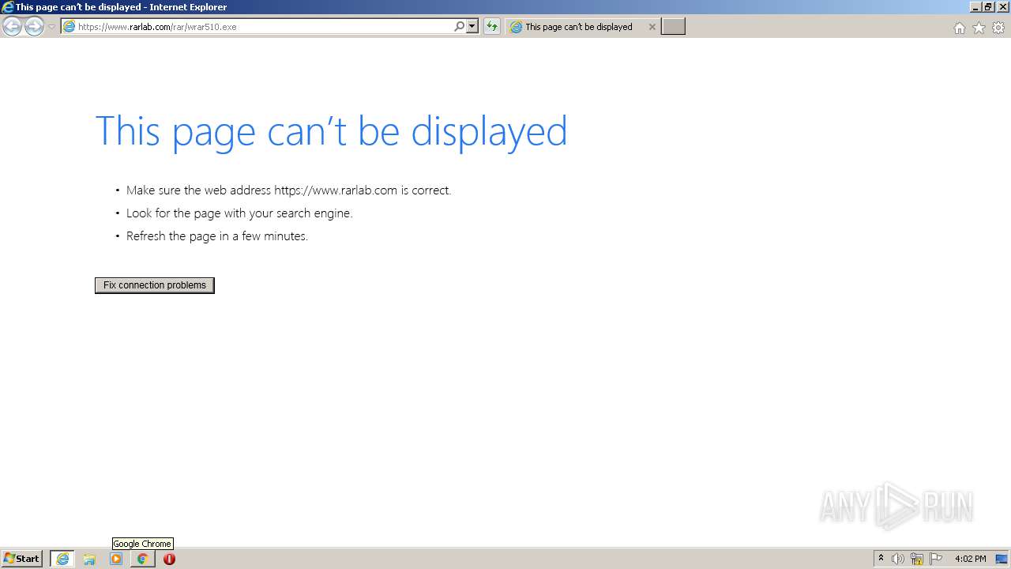
Task: Open the red Opera icon in taskbar
Action: pyautogui.click(x=169, y=559)
